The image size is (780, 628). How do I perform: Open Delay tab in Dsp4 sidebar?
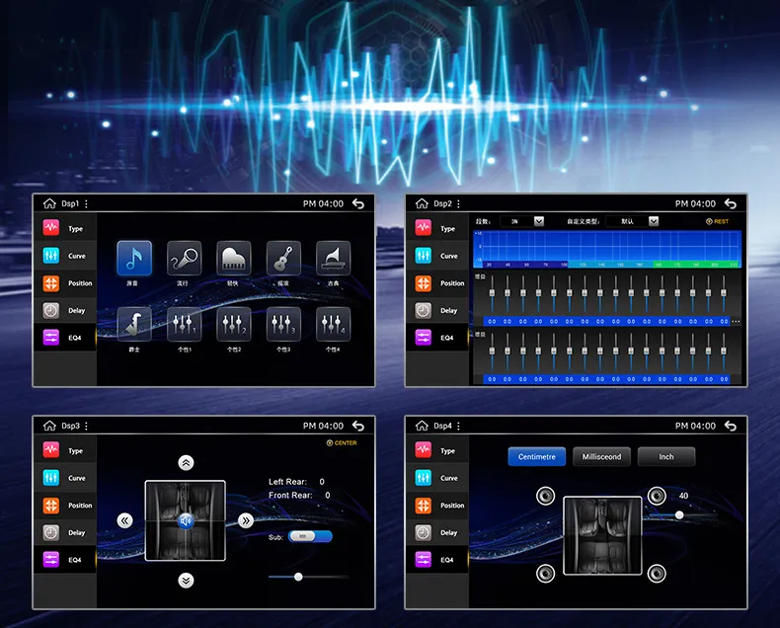point(437,532)
